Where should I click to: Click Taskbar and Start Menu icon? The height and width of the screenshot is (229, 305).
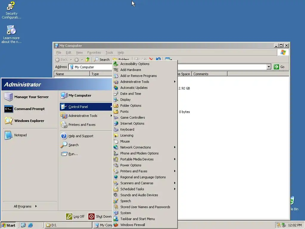pyautogui.click(x=116, y=219)
